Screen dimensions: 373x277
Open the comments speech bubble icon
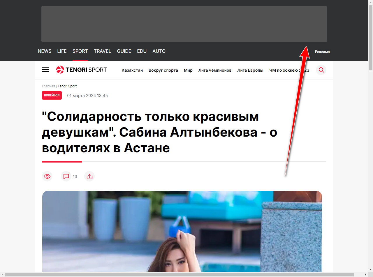(x=66, y=177)
